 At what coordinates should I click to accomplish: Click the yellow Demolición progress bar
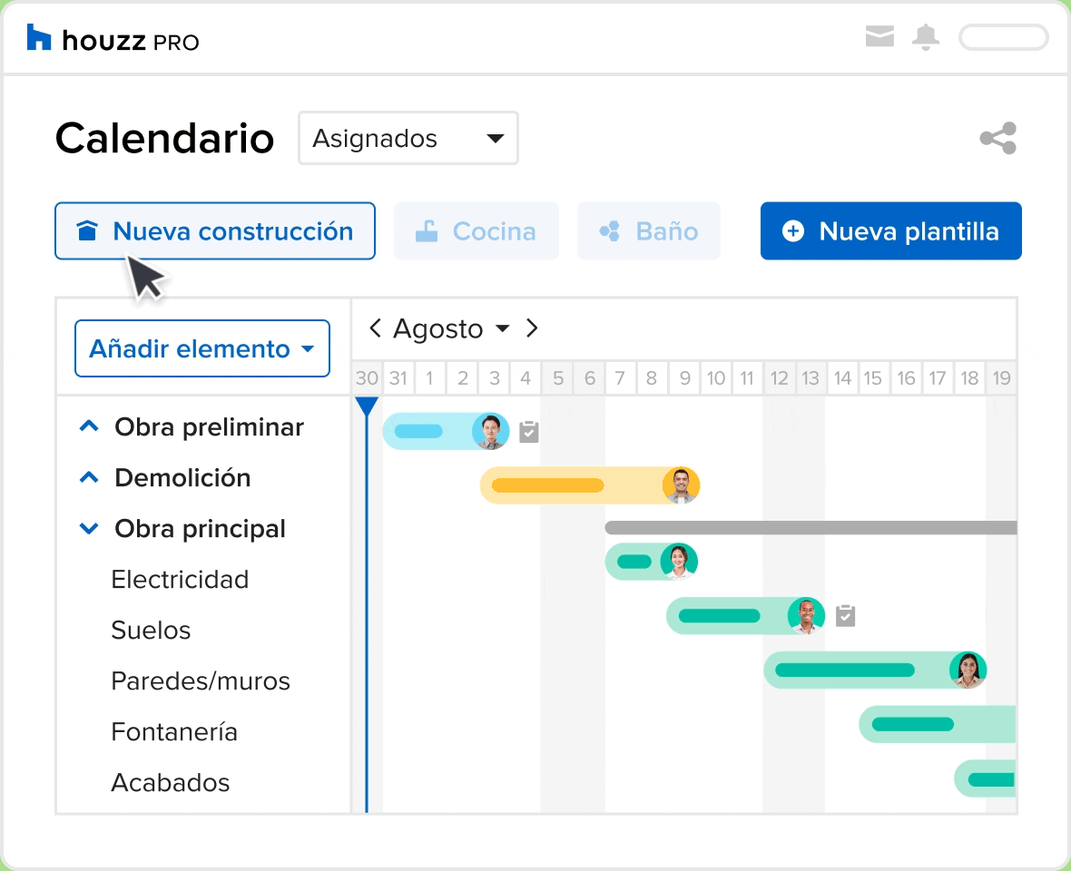(x=547, y=485)
